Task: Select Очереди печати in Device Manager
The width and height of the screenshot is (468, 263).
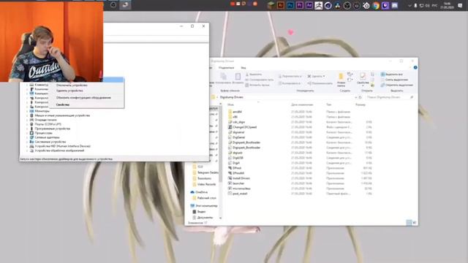Action: pos(45,120)
